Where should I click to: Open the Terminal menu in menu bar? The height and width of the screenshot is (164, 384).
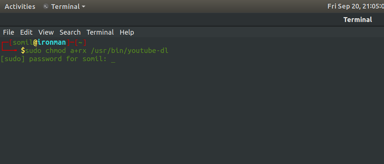(100, 32)
